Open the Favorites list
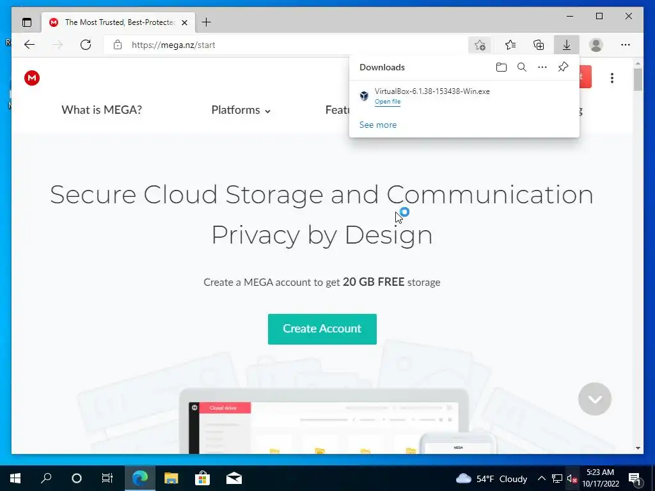The image size is (655, 491). (x=510, y=45)
